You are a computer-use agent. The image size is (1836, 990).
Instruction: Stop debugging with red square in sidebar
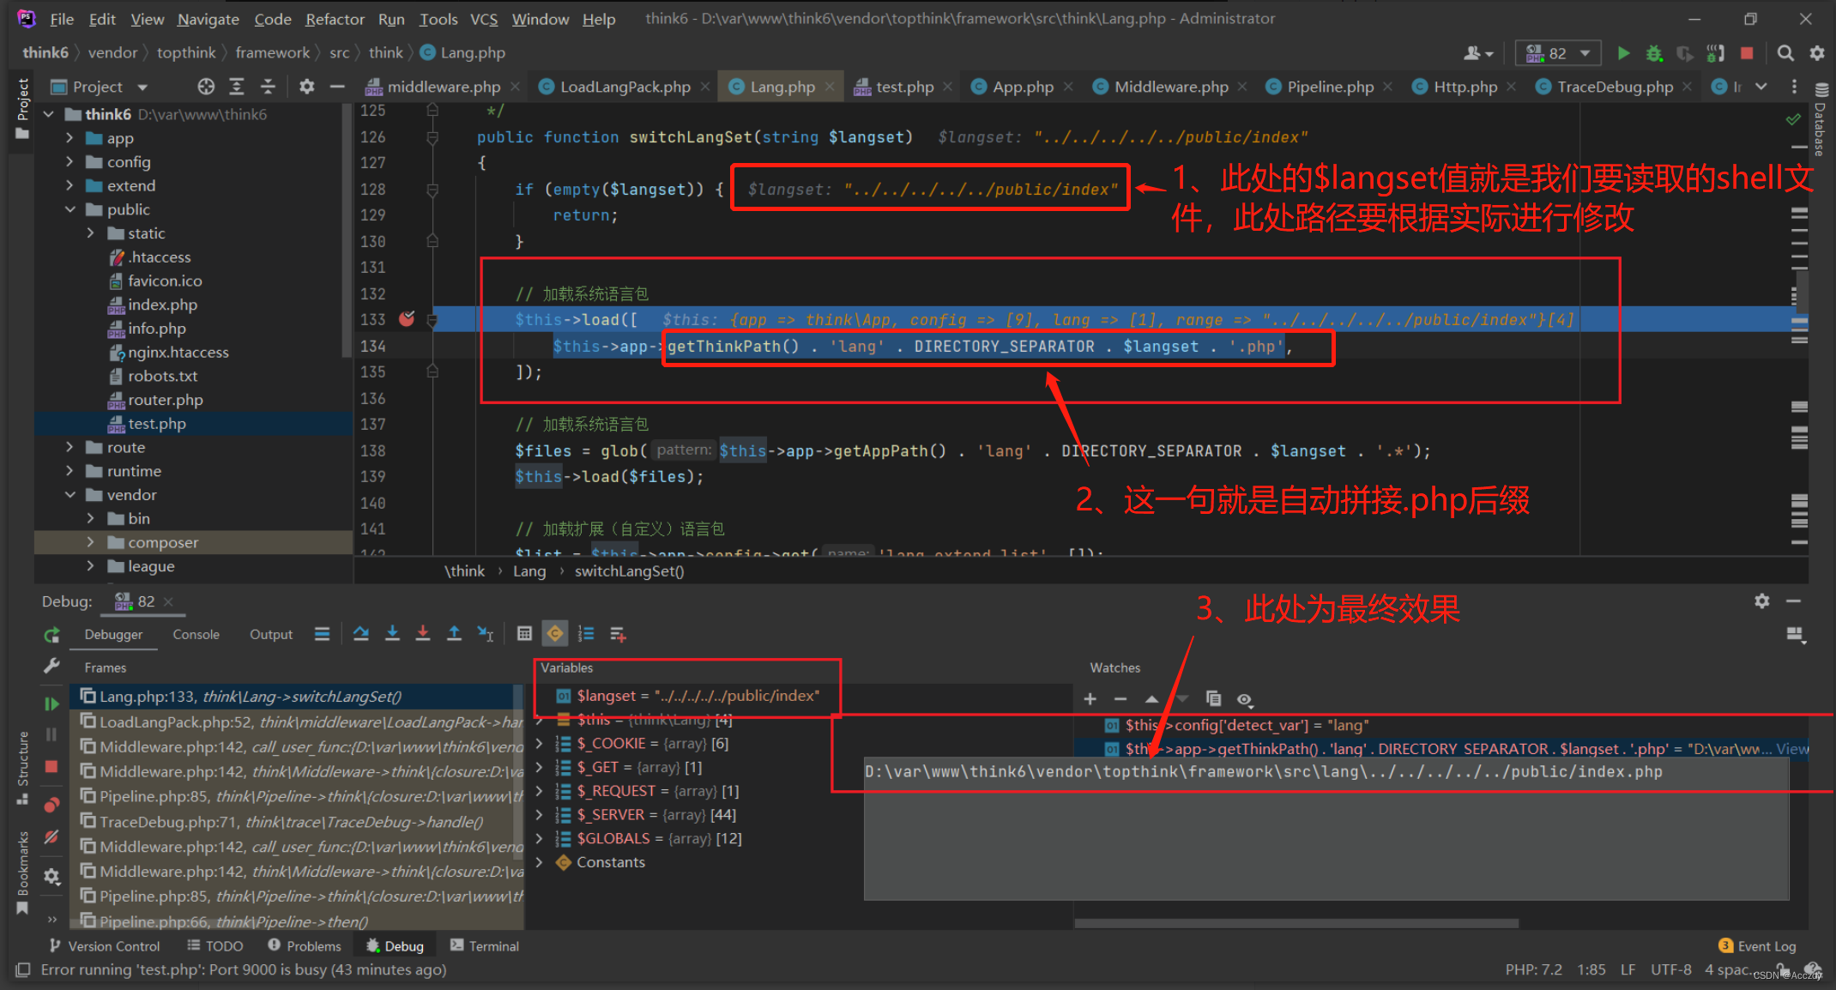click(x=51, y=766)
